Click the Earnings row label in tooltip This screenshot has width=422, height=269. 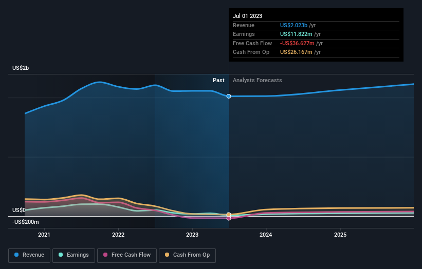[244, 34]
